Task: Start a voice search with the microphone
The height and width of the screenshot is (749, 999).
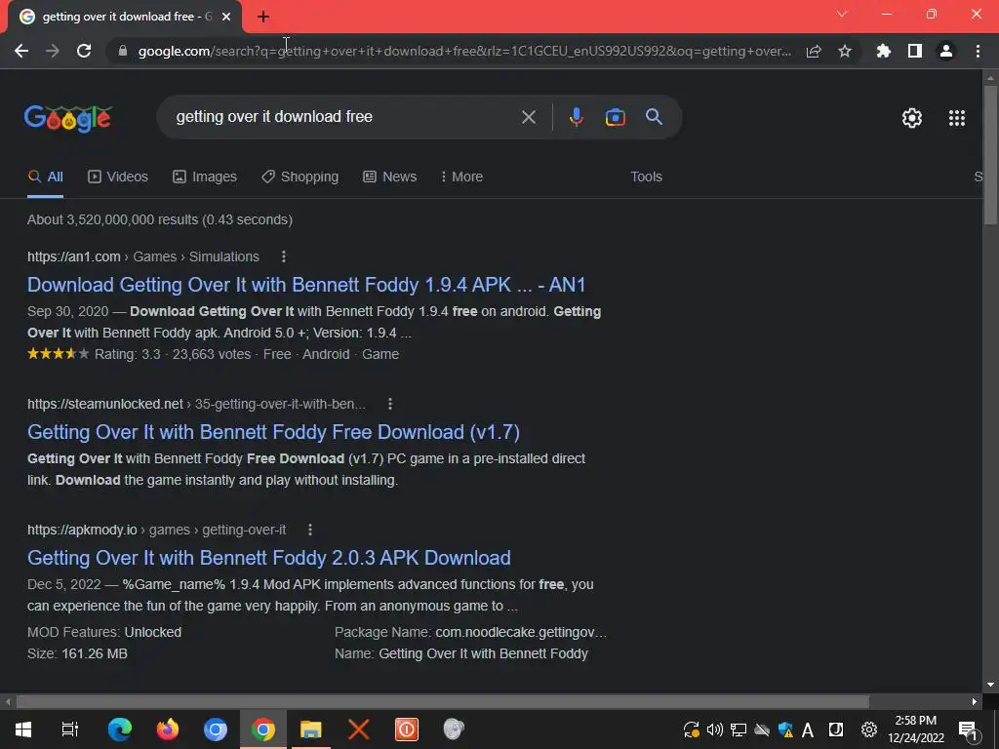Action: pyautogui.click(x=576, y=117)
